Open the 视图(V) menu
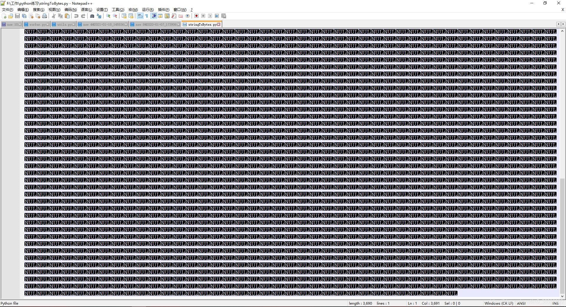Image resolution: width=566 pixels, height=307 pixels. (54, 10)
